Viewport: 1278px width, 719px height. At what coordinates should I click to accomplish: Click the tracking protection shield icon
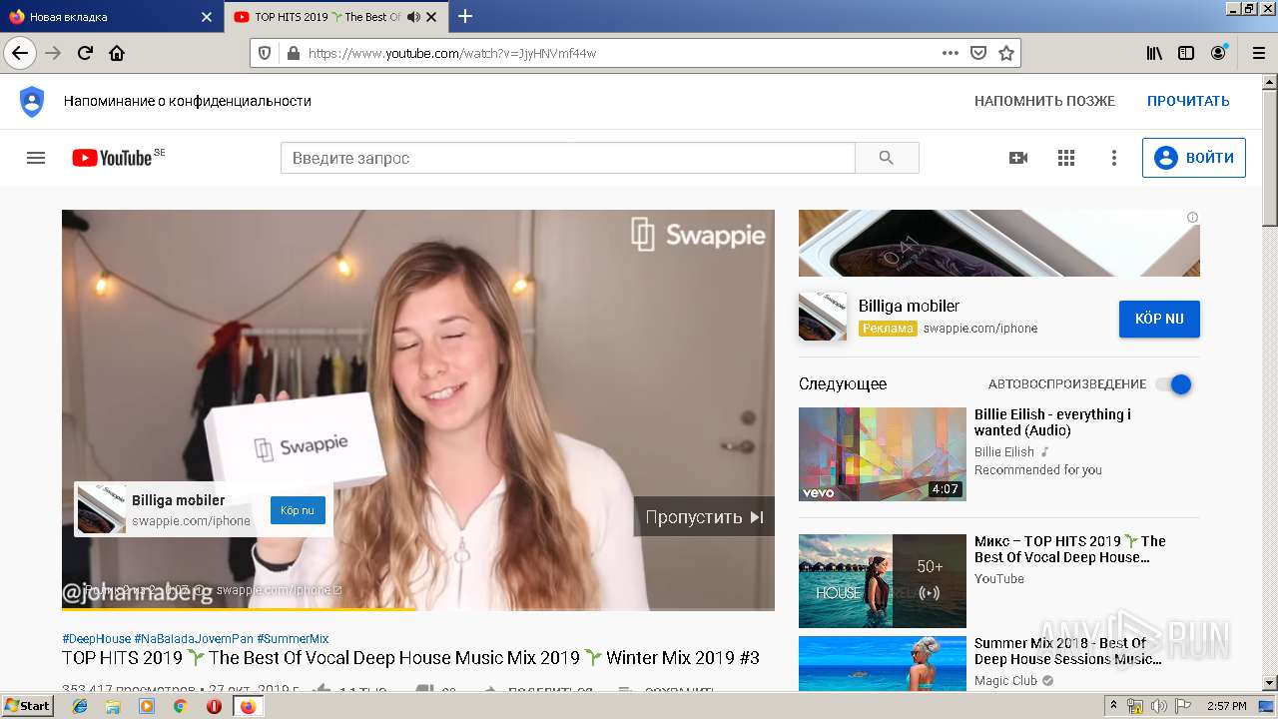[x=265, y=53]
